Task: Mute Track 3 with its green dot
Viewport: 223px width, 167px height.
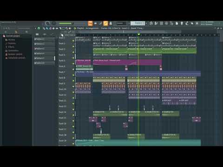Action: (x=73, y=52)
